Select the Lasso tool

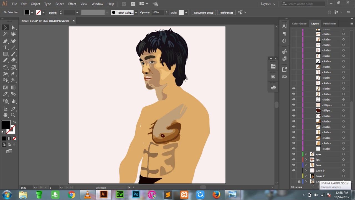point(13,34)
